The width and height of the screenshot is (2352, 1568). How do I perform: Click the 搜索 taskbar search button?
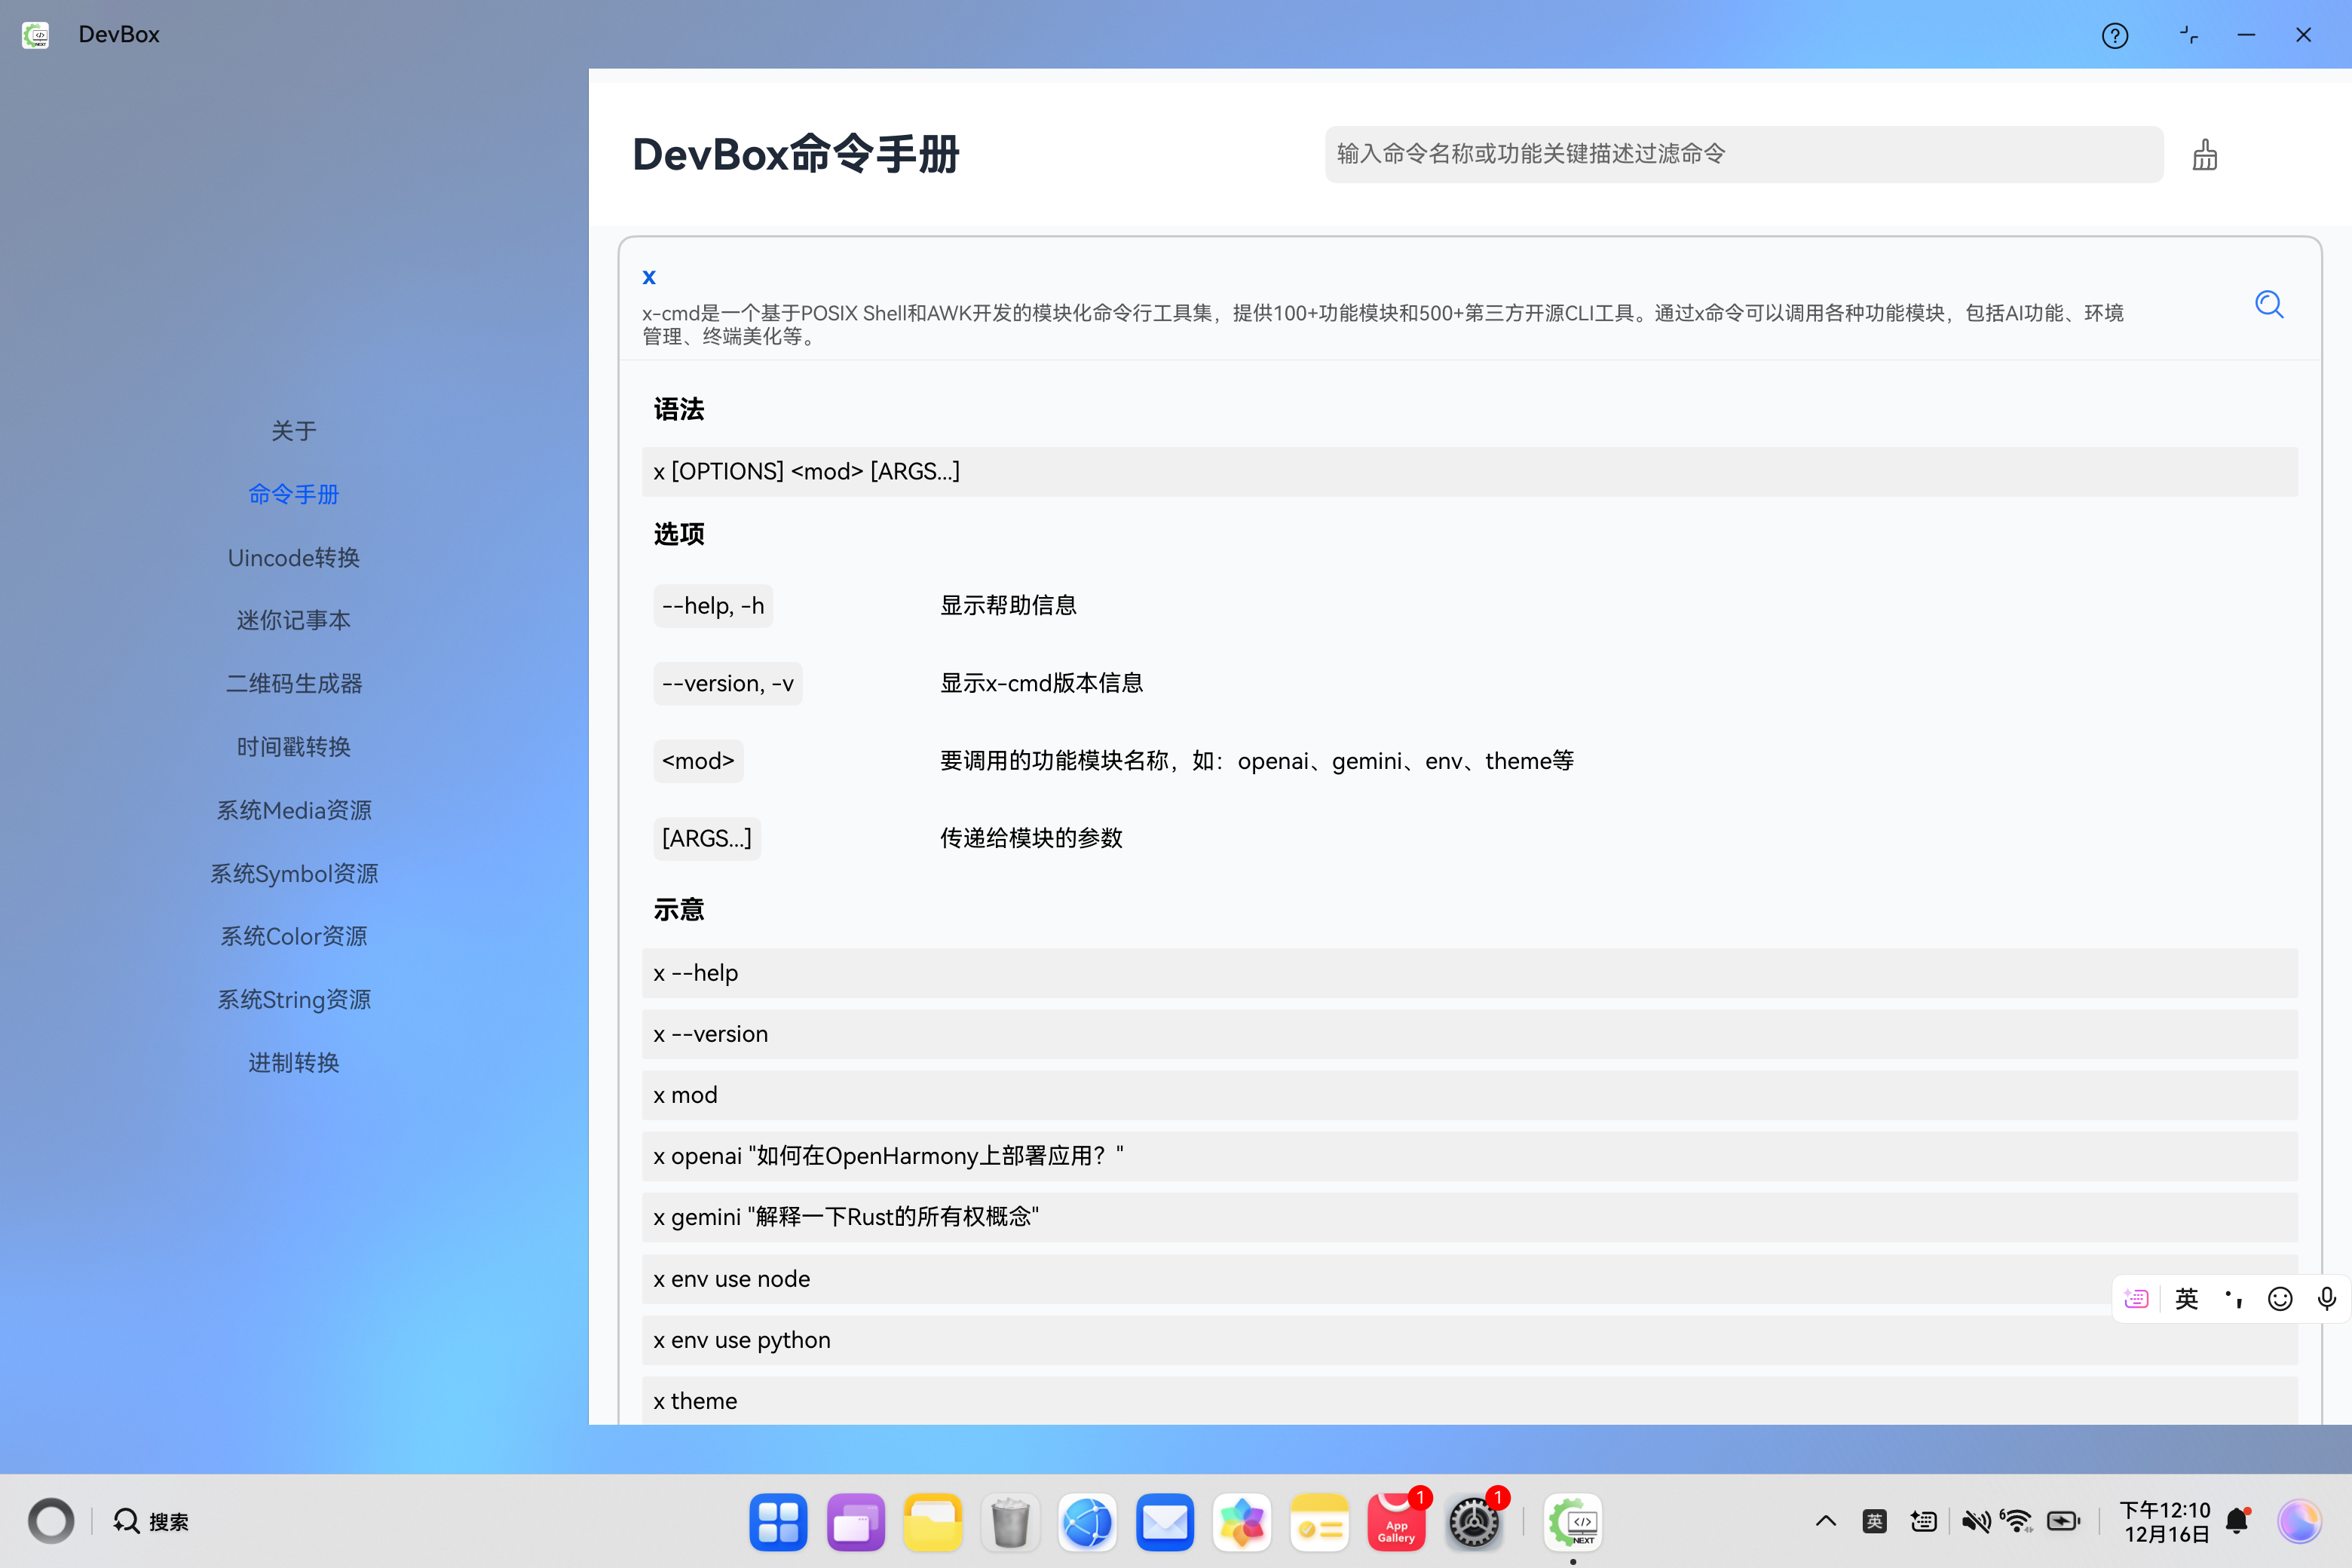(x=151, y=1521)
